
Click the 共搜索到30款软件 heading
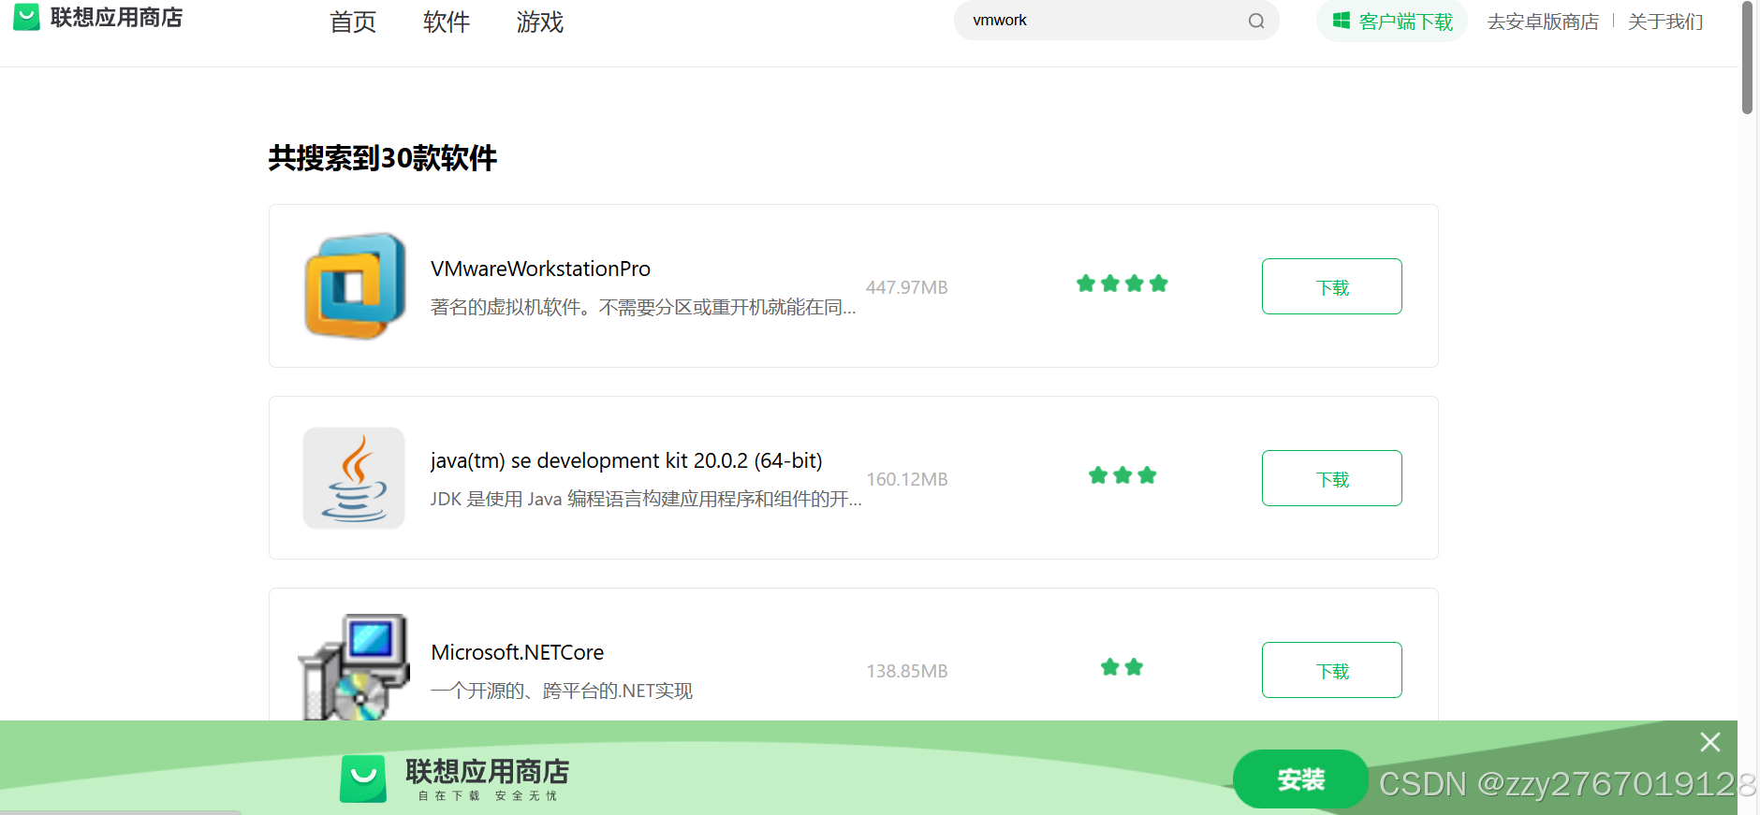click(x=382, y=157)
